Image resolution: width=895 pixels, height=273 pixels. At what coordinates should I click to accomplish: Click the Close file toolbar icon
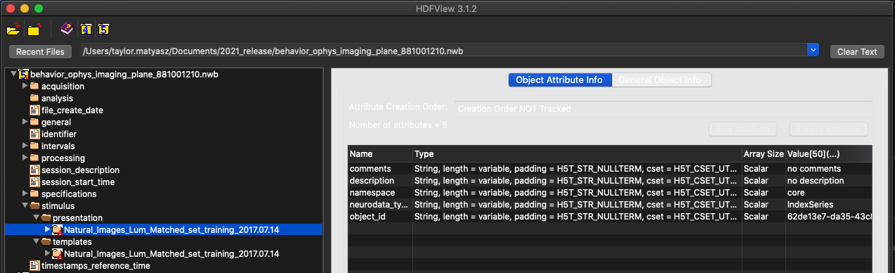[34, 30]
